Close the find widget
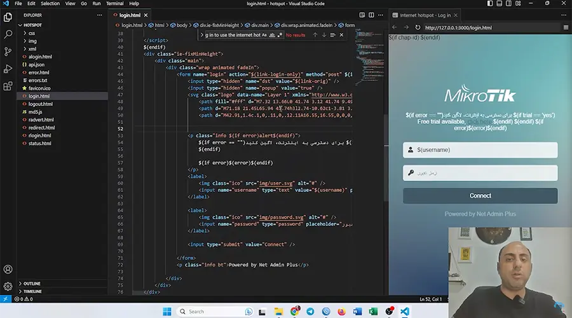572x318 pixels. 341,35
